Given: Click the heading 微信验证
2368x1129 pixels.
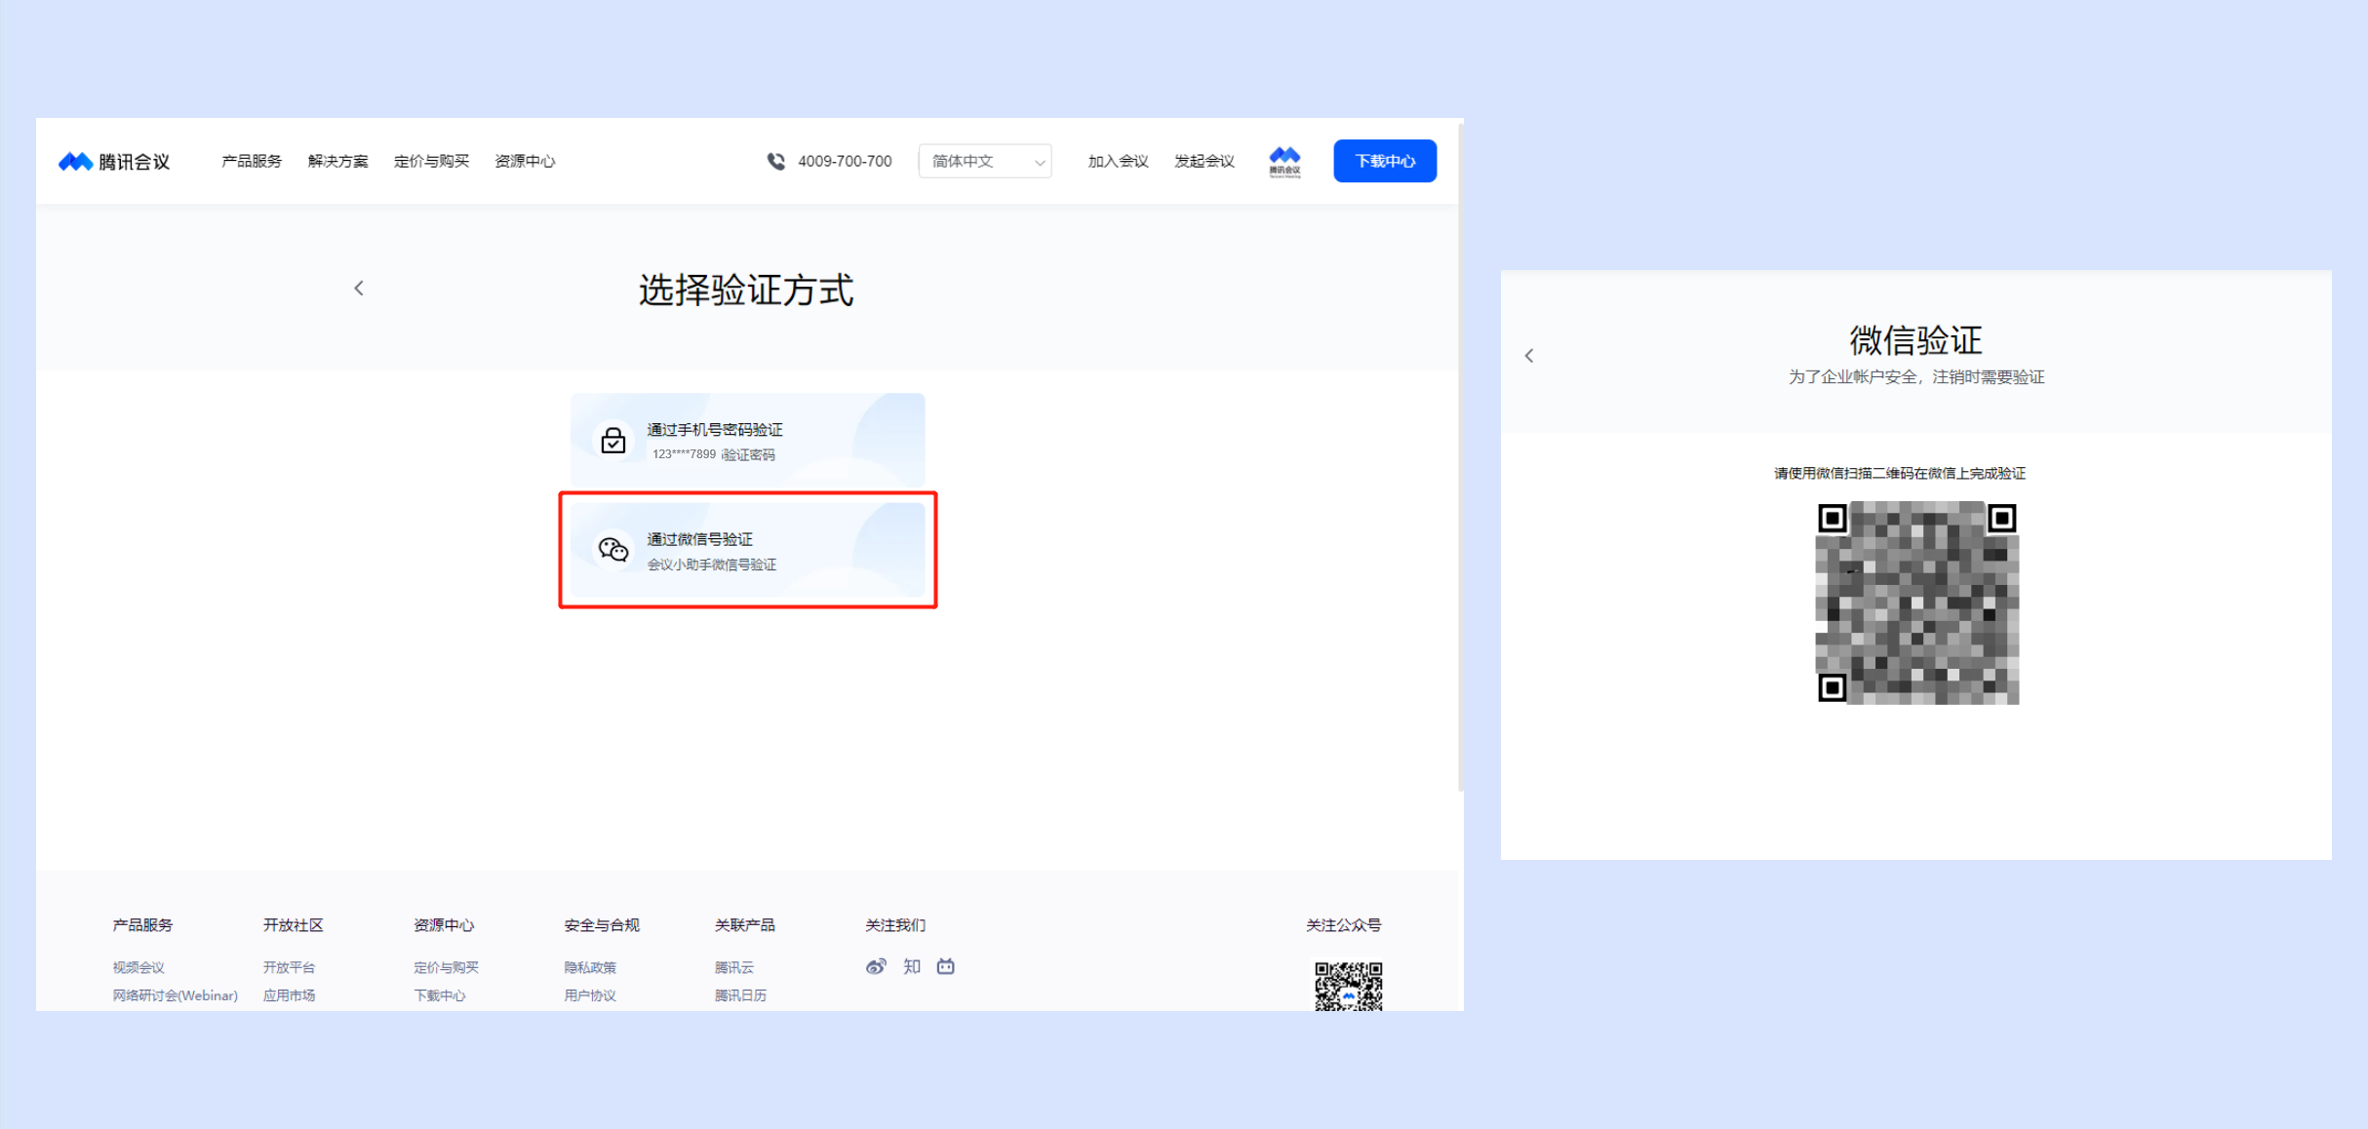Looking at the screenshot, I should (x=1916, y=340).
